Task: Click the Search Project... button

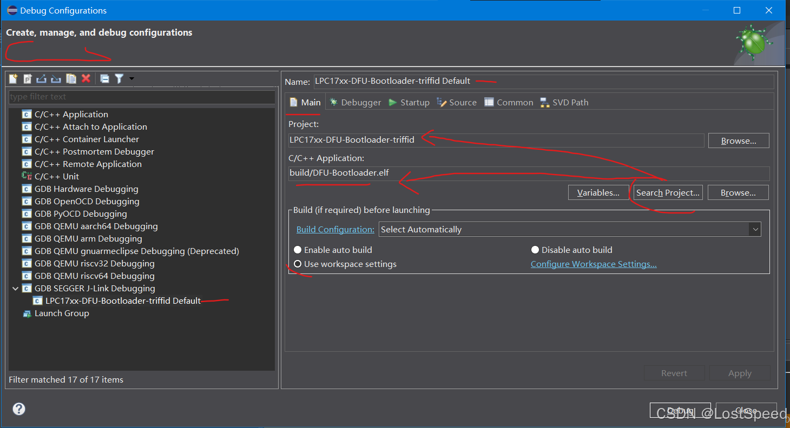Action: click(668, 192)
